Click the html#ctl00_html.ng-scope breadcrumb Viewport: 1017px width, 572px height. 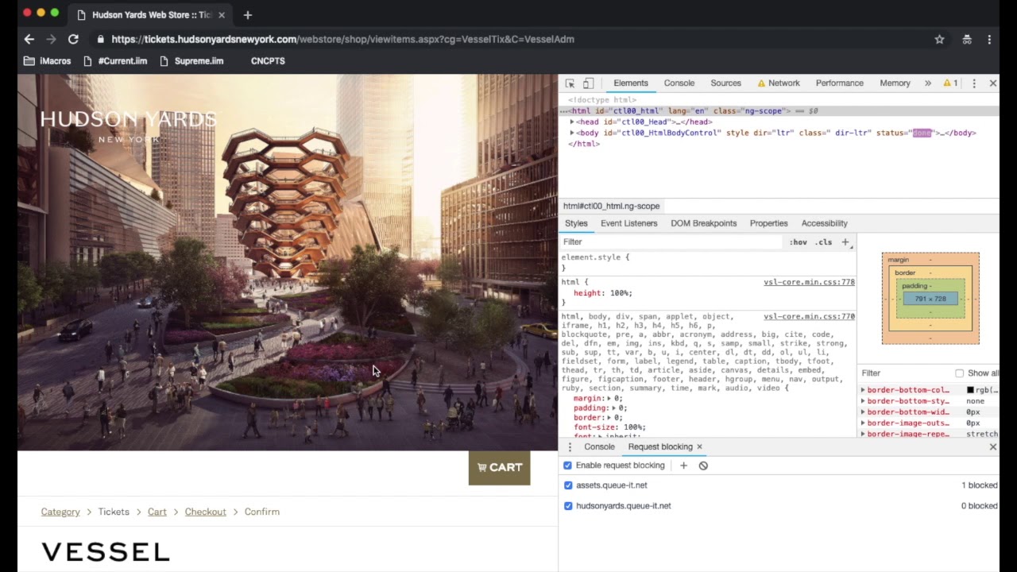pos(612,207)
